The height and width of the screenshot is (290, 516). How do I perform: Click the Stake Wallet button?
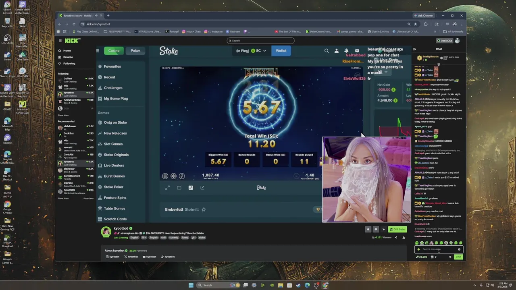(x=281, y=51)
